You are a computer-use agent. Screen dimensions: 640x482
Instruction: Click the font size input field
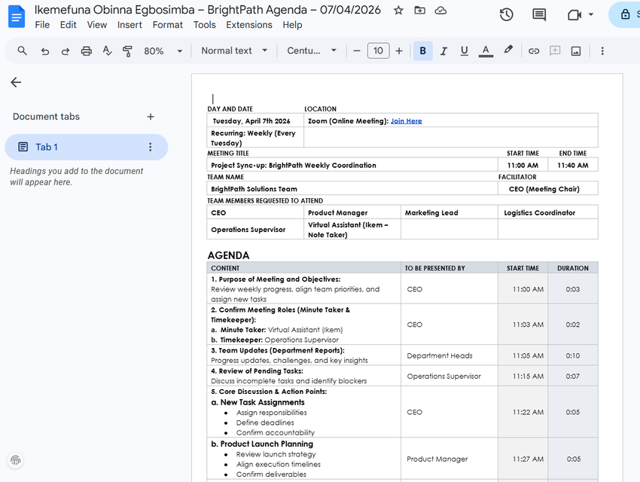[x=379, y=50]
